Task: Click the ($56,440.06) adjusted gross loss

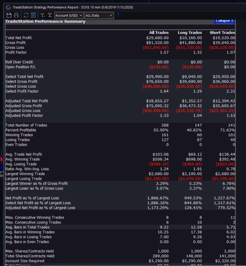Action: (155, 111)
